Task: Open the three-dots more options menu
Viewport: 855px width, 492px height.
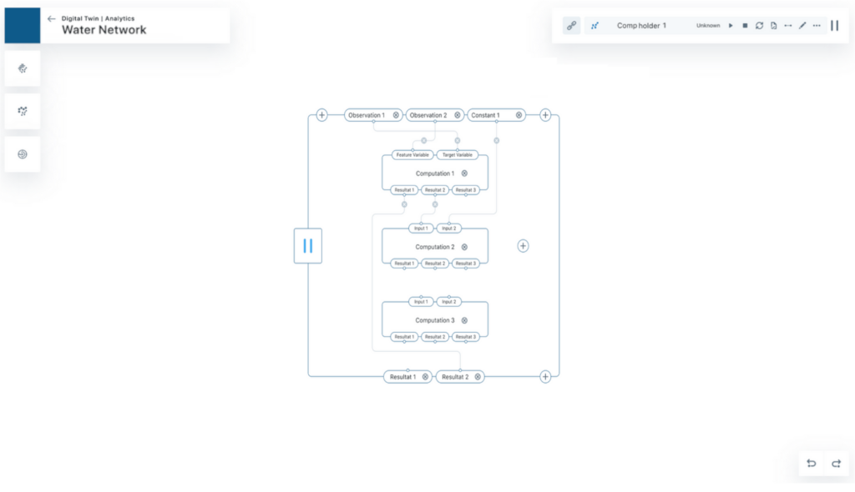Action: 817,26
